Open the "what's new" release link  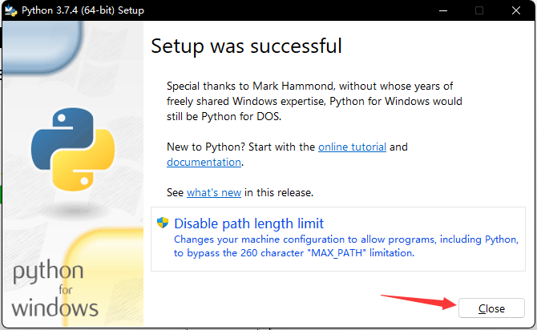[x=214, y=192]
